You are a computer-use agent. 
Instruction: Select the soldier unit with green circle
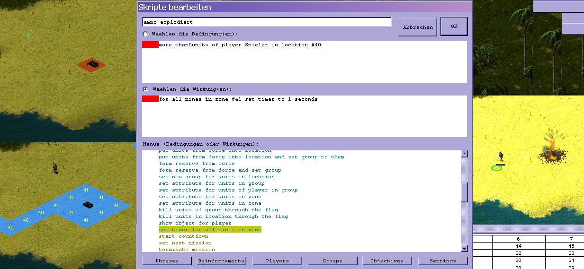point(500,158)
